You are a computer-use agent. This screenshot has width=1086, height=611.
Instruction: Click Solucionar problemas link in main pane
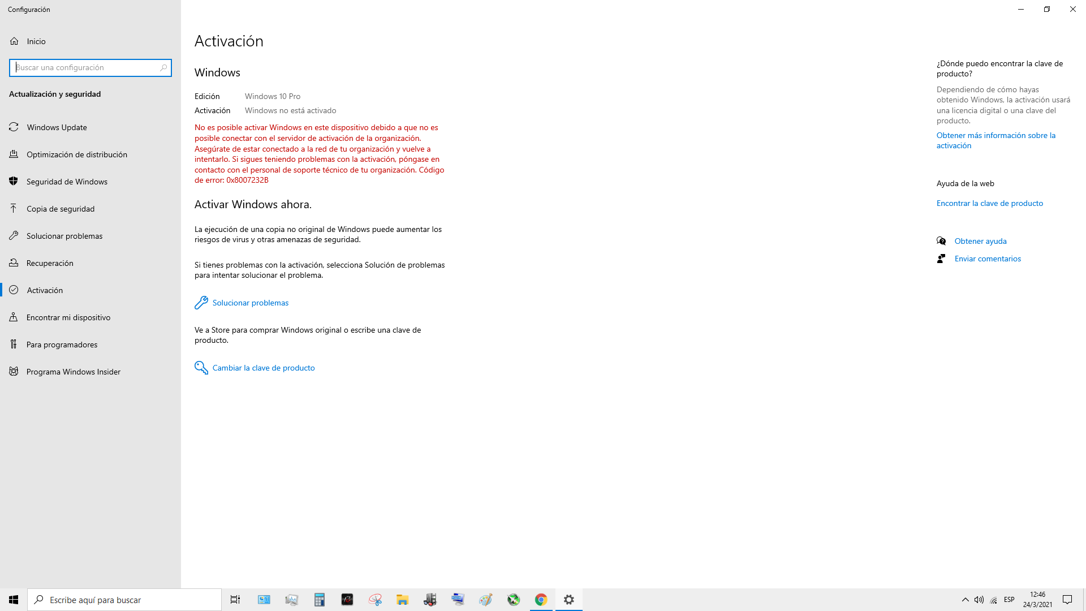point(250,303)
